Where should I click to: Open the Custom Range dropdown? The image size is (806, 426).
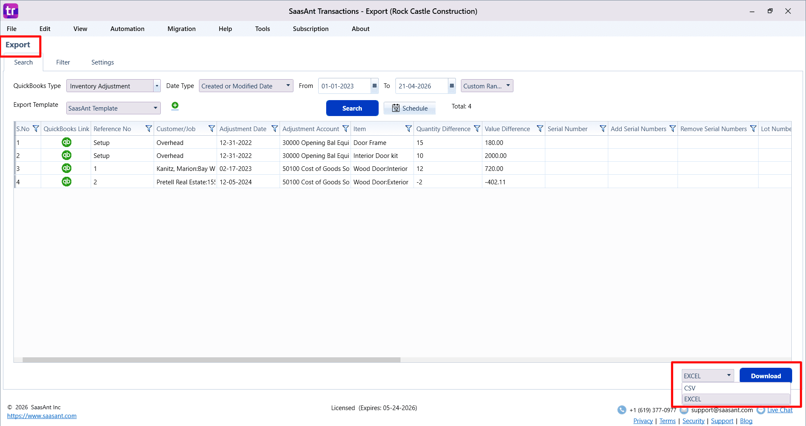tap(487, 86)
